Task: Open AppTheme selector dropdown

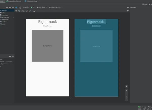Action: (42, 8)
